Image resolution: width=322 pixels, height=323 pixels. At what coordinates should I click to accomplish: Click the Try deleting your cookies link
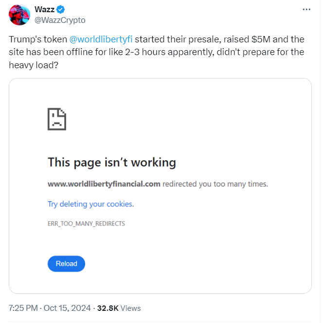click(90, 204)
